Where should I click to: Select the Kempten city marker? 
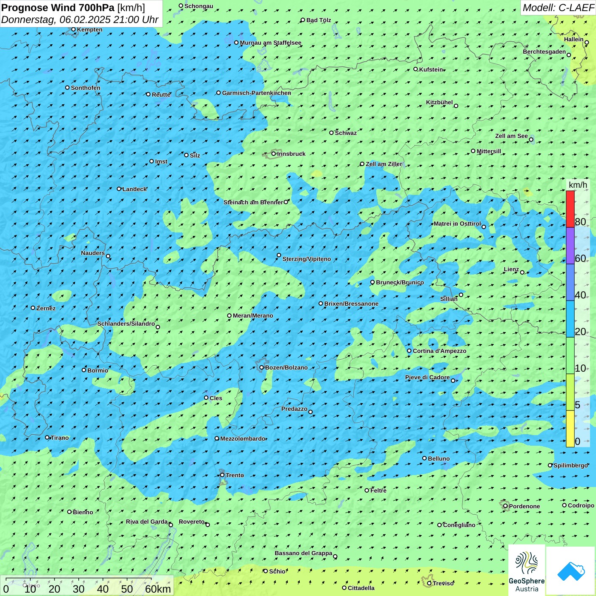[x=73, y=29]
